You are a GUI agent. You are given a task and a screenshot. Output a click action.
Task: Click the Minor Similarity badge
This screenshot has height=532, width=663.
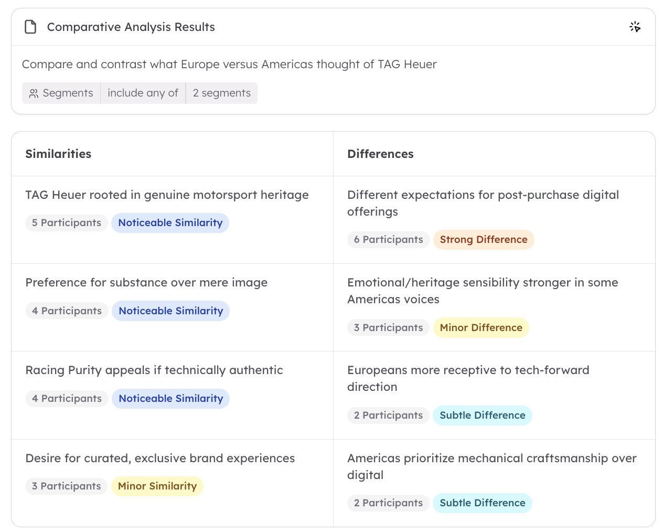point(157,486)
